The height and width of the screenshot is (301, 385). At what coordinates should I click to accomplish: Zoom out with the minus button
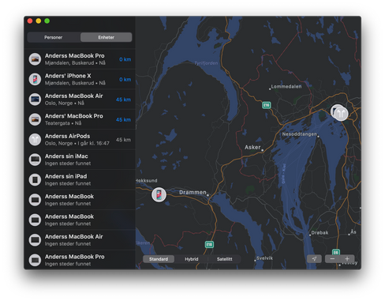[x=332, y=259]
